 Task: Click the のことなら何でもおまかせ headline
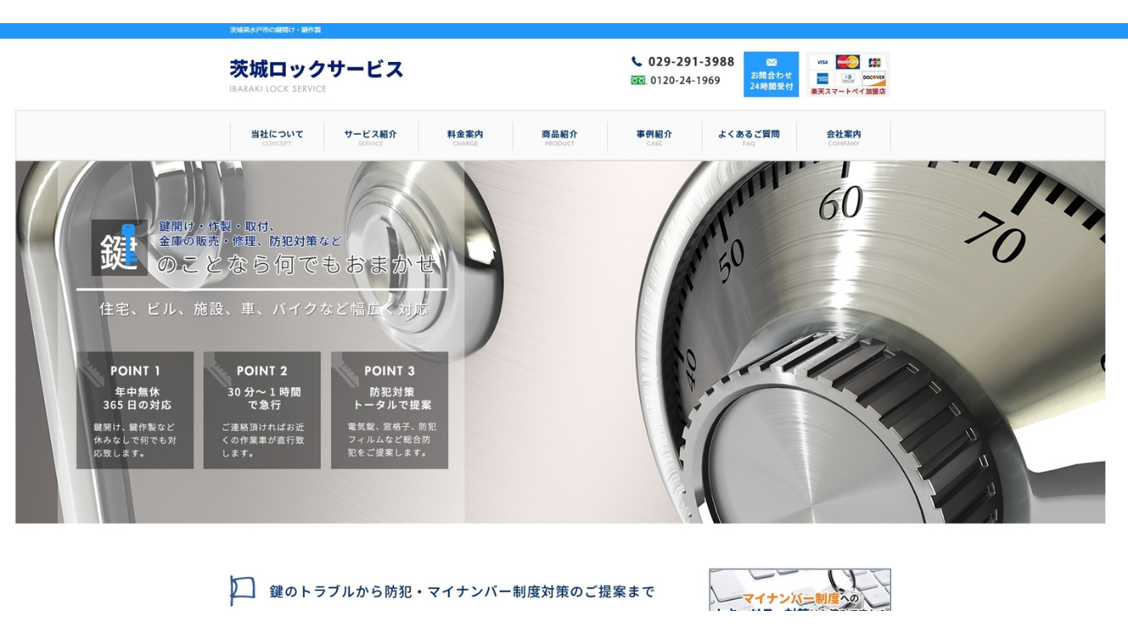tap(296, 264)
